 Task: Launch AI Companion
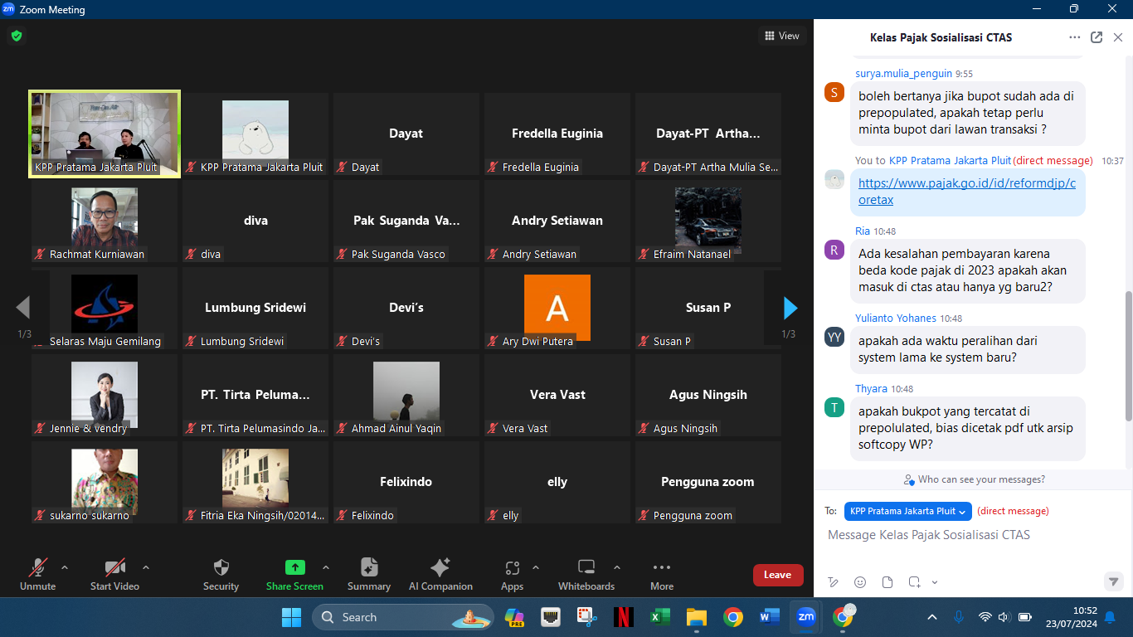tap(440, 574)
